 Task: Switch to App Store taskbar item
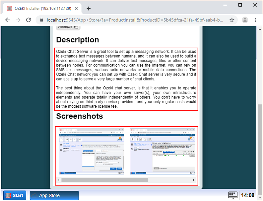pos(54,195)
